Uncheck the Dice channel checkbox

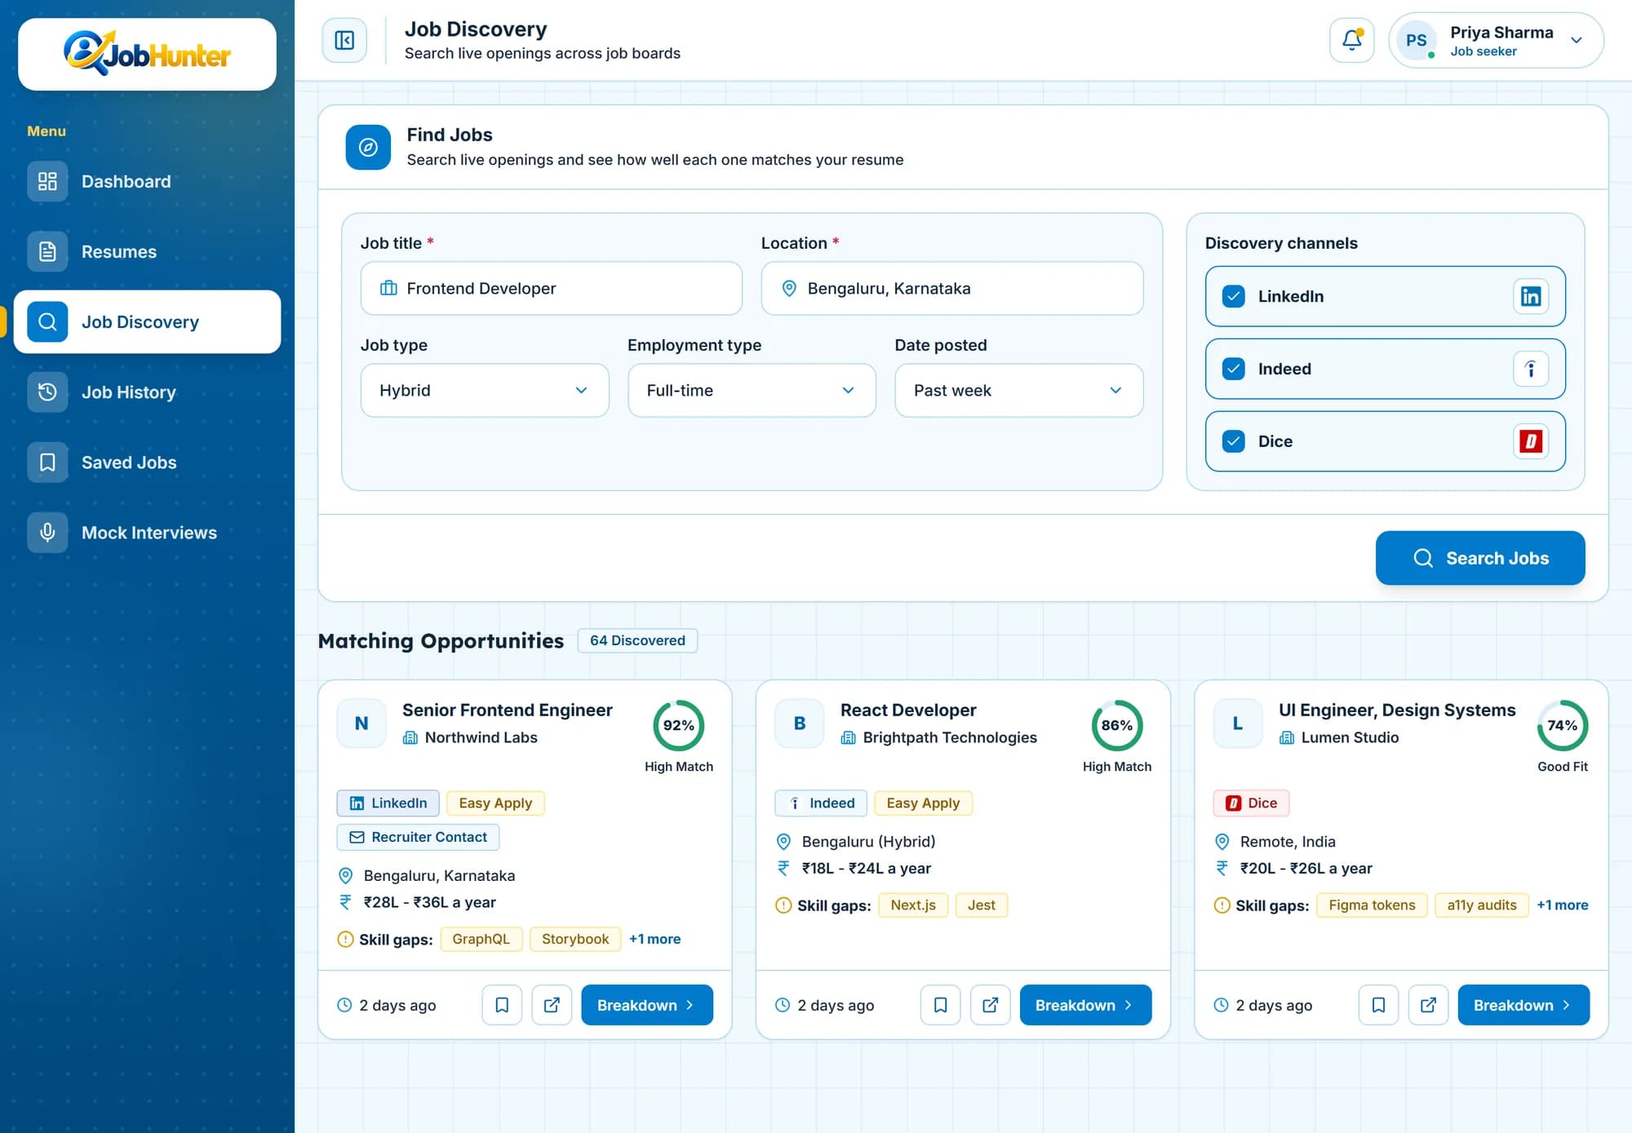[x=1233, y=441]
